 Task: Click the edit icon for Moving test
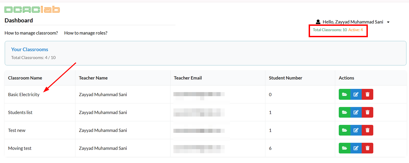point(356,148)
